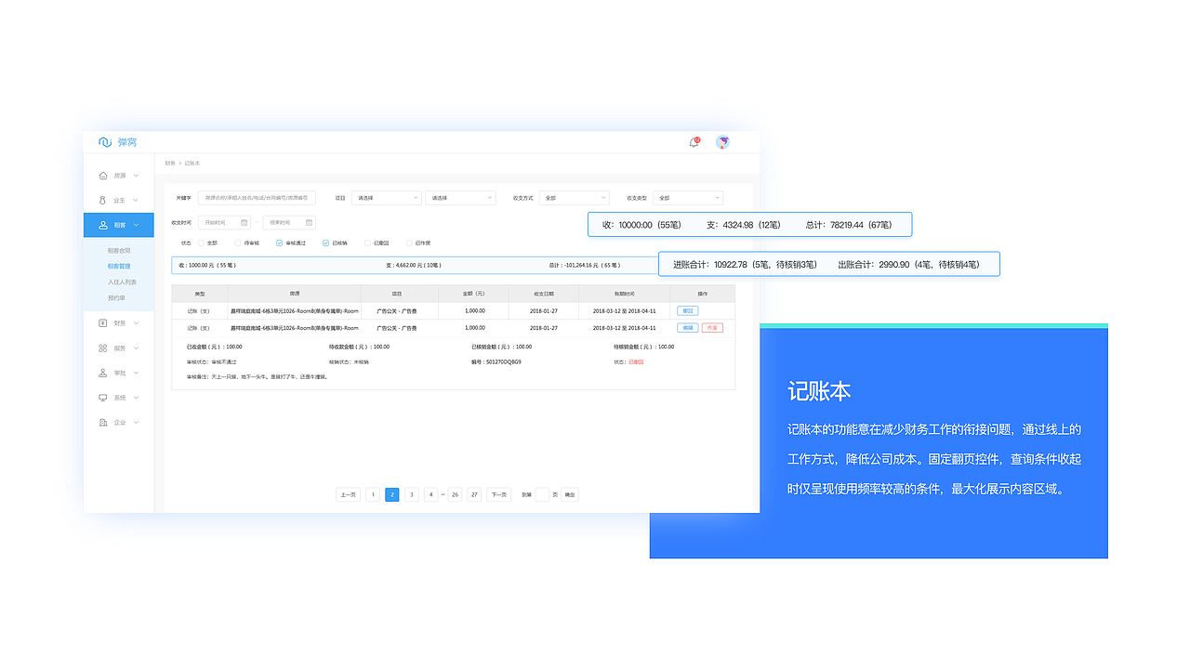The width and height of the screenshot is (1190, 669).
Task: Expand the 系统 chevron
Action: (x=136, y=398)
